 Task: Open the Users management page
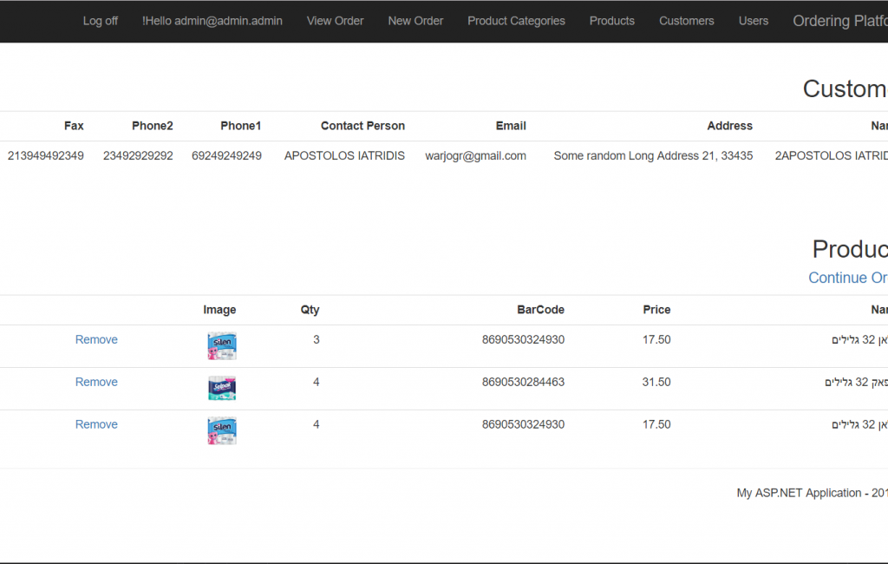click(753, 21)
